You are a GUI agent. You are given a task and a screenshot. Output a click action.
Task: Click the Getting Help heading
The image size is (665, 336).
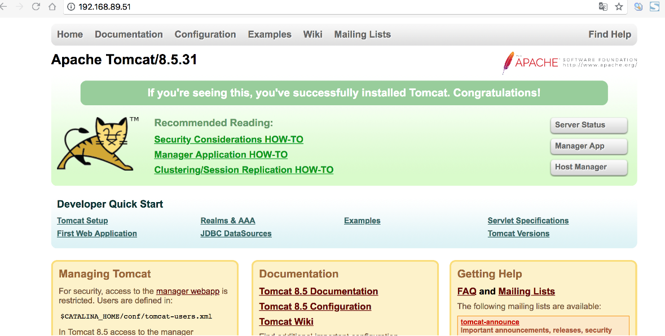tap(490, 274)
